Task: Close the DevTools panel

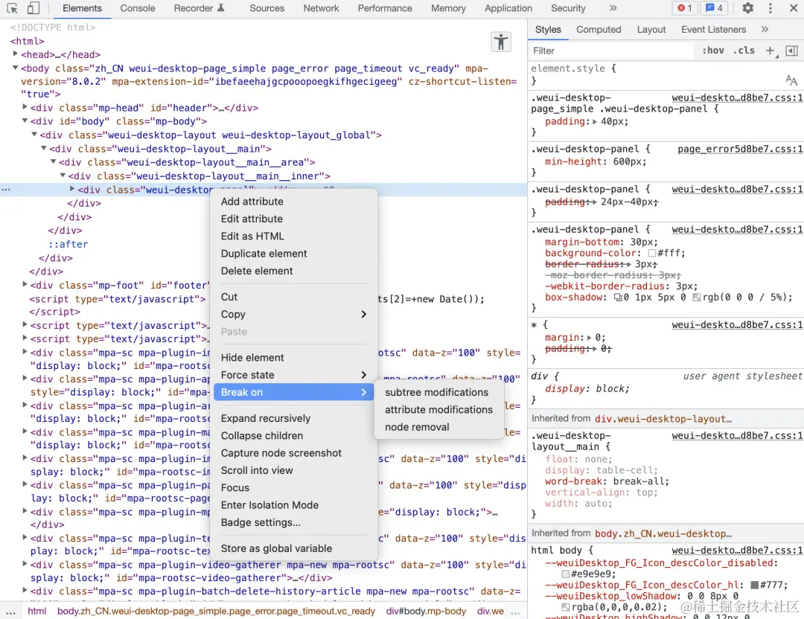Action: coord(793,8)
